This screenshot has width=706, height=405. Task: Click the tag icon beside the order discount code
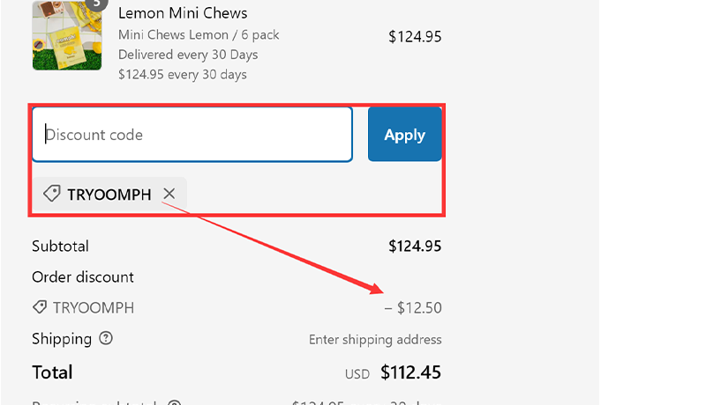[x=39, y=308]
